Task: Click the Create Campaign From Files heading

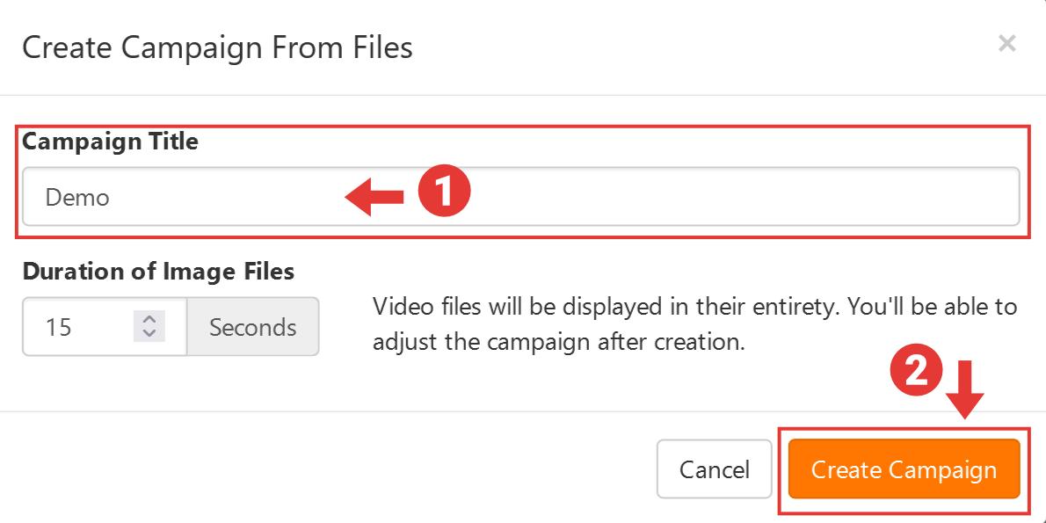Action: pyautogui.click(x=217, y=47)
